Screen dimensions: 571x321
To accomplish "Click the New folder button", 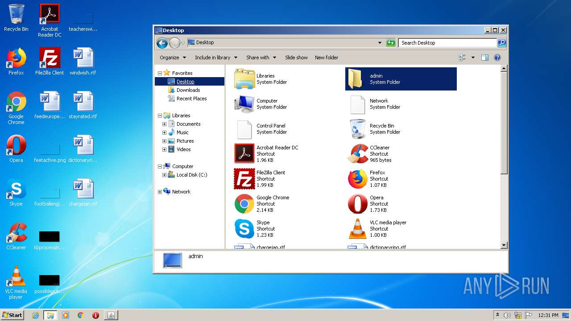I will point(327,58).
